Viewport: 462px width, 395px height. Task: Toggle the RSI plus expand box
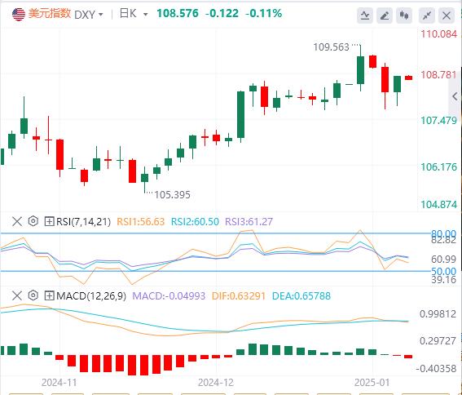[x=49, y=221]
